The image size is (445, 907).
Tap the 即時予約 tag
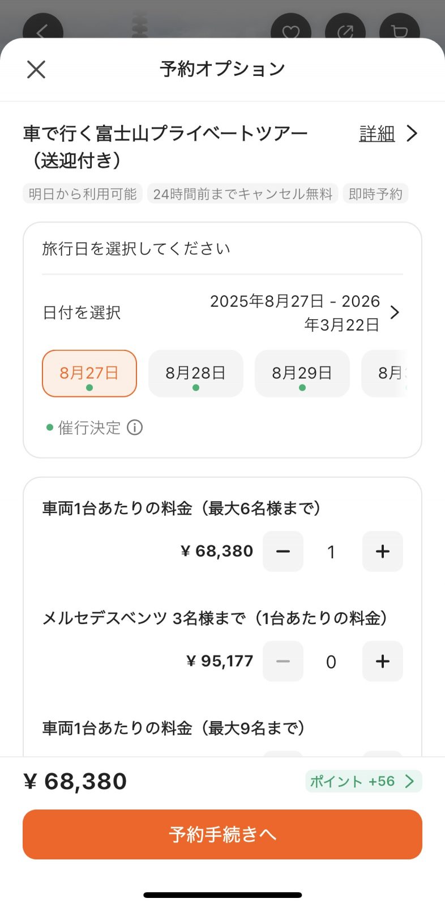[x=375, y=194]
